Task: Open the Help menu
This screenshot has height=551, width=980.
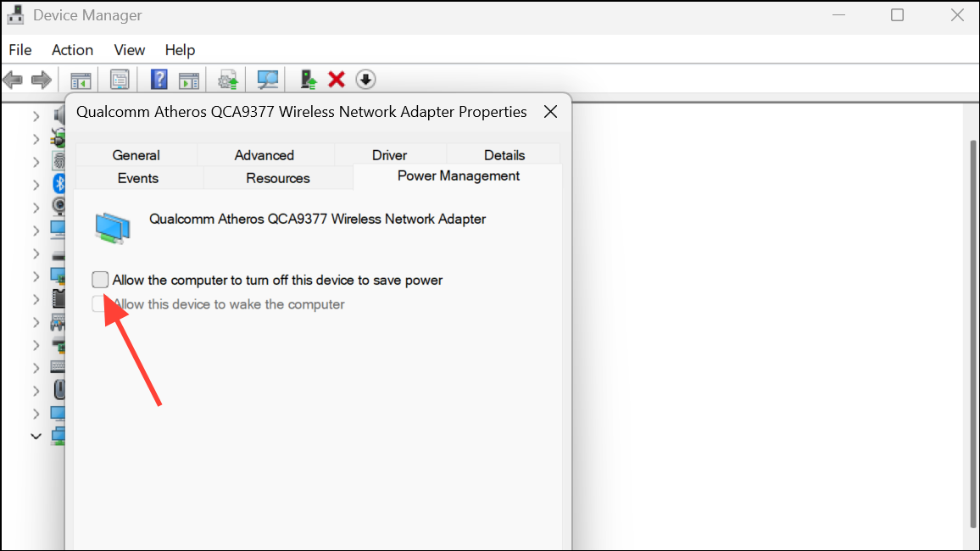Action: 180,50
